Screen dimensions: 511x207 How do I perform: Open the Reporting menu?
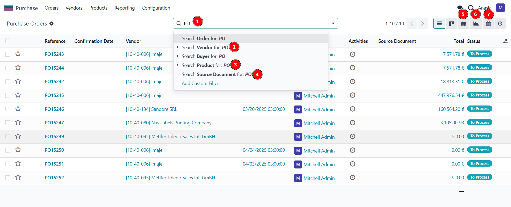point(125,8)
